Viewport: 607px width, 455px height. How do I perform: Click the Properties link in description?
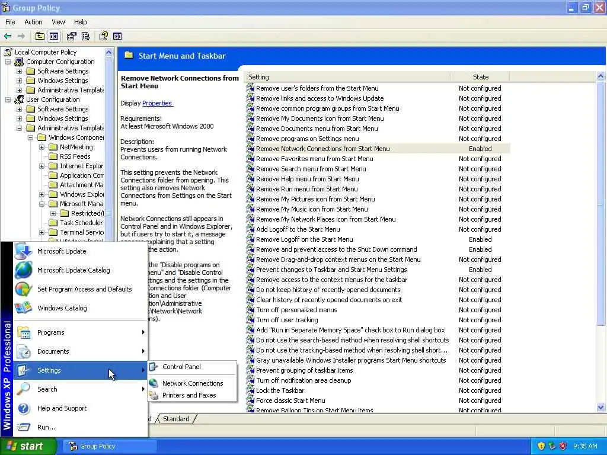(x=156, y=103)
